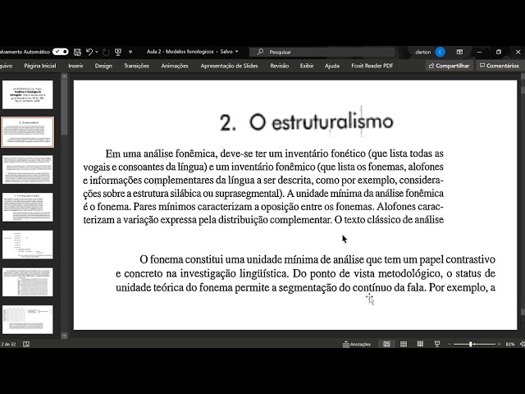Switch to Slide Sorter view icon
525x394 pixels.
(404, 344)
